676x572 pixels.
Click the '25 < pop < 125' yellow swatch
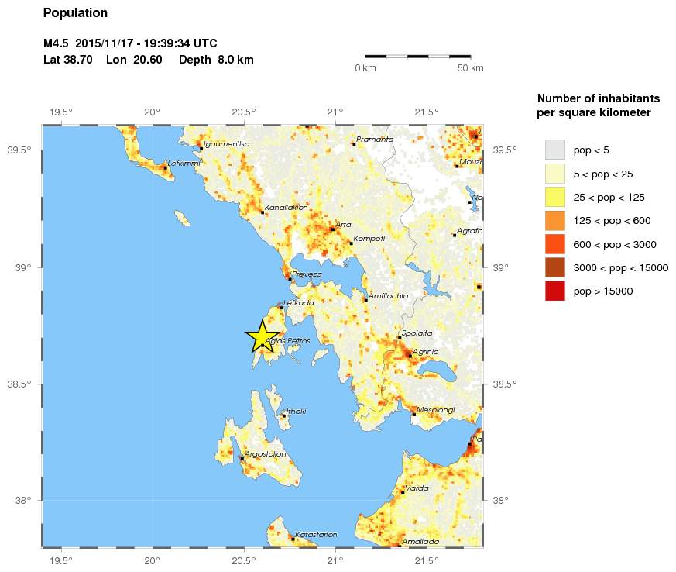[554, 197]
